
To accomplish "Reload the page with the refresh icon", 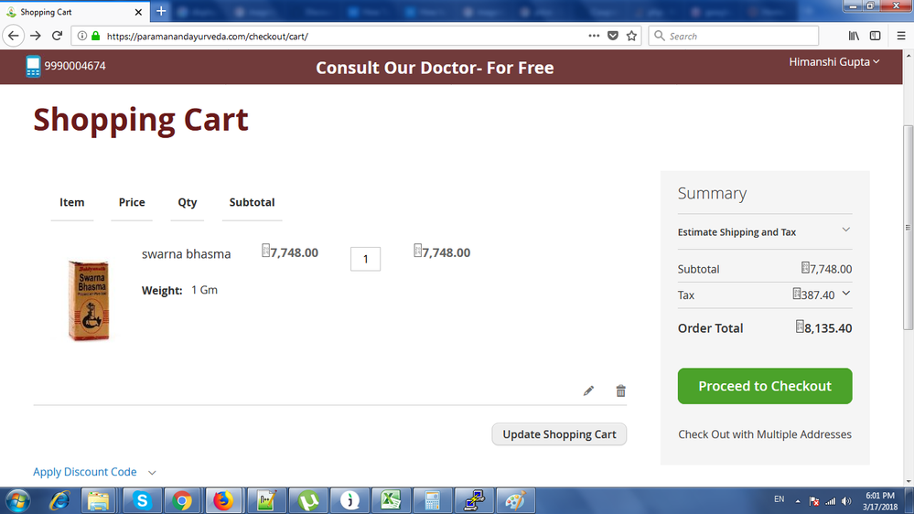I will pos(57,36).
